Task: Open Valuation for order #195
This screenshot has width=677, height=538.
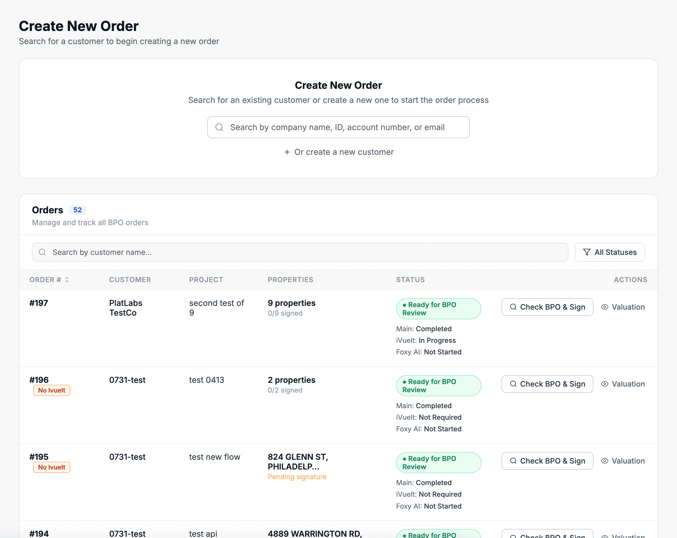Action: point(623,461)
